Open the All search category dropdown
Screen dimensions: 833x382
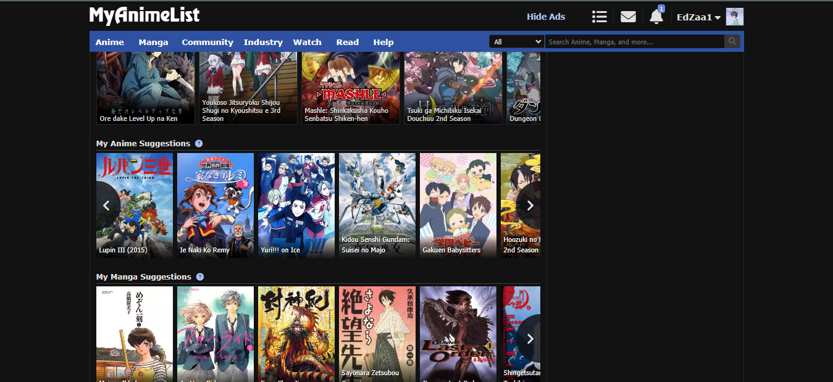coord(516,42)
